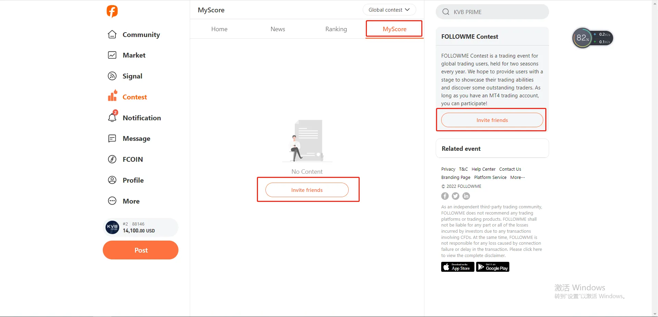Click the search magnifier icon
Screen dimensions: 658x317
tap(446, 12)
